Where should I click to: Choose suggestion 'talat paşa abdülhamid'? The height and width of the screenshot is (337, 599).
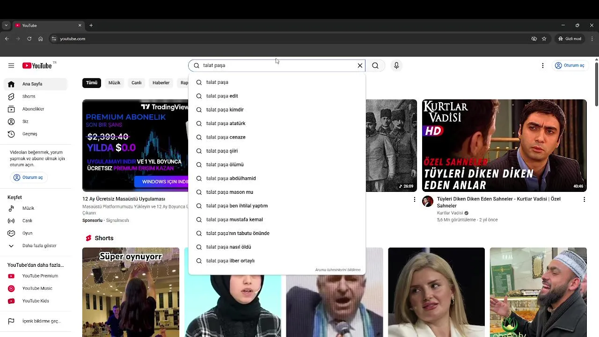(277, 178)
